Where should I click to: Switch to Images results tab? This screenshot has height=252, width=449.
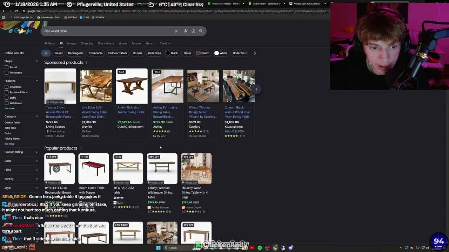[x=72, y=43]
